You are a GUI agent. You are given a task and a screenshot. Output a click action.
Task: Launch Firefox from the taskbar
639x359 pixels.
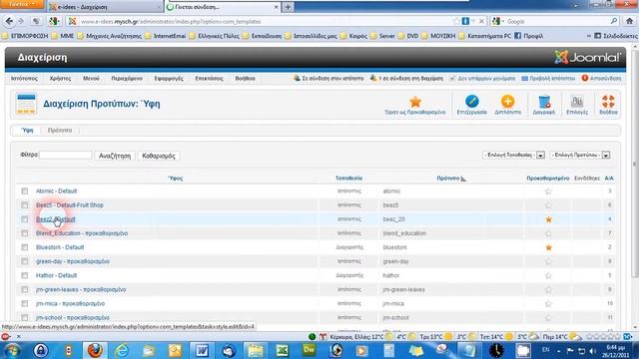click(95, 350)
